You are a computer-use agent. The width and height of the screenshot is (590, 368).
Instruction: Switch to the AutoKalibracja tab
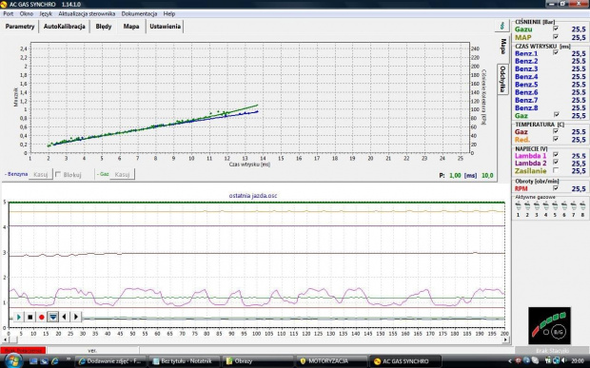click(x=65, y=27)
